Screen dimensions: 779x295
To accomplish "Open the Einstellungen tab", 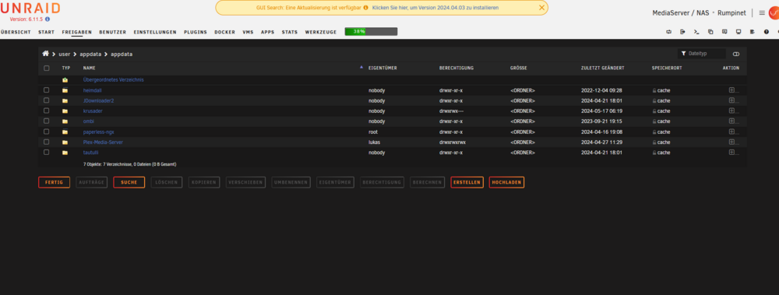I will point(155,32).
